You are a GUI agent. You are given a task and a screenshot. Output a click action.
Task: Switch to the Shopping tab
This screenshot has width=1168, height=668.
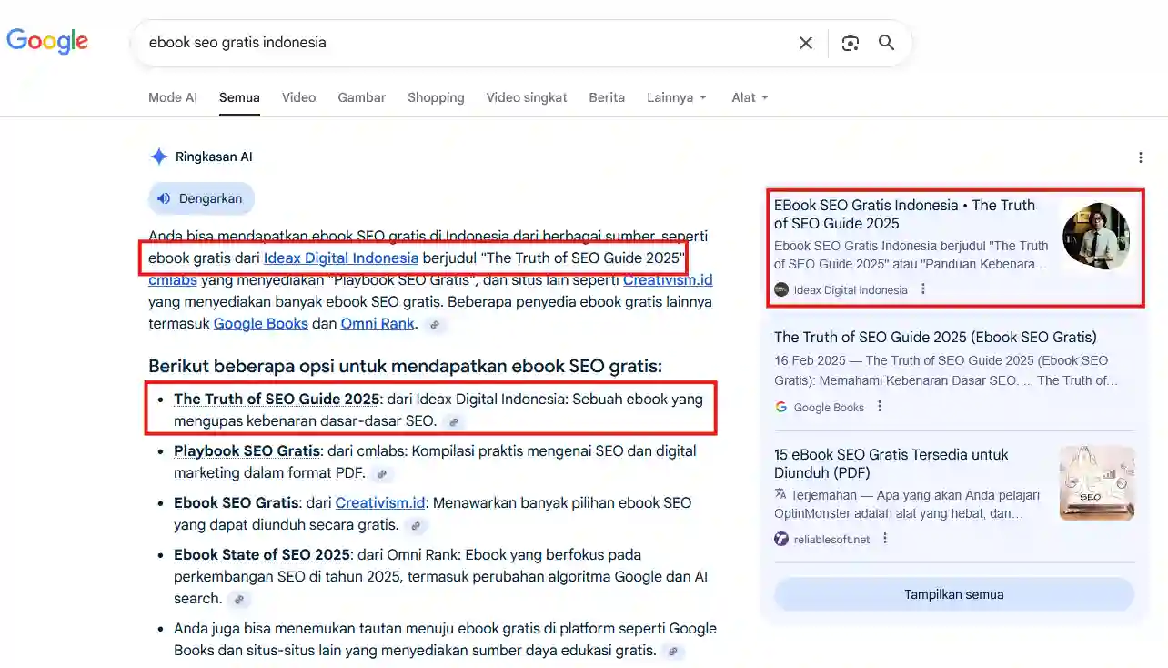[x=436, y=97]
